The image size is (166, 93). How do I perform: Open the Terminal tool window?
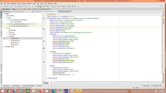[x=6, y=86]
